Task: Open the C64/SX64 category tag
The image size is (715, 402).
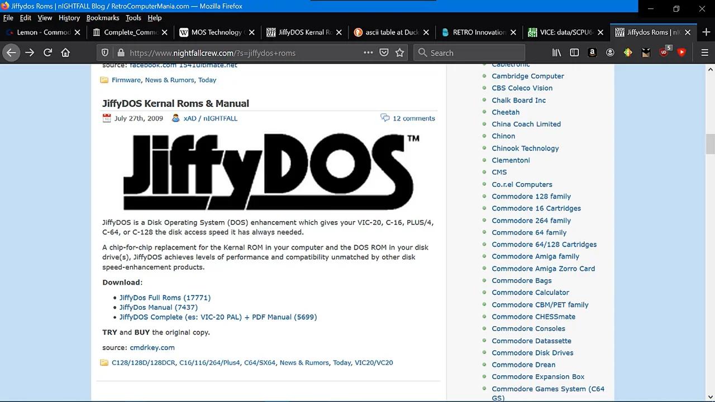Action: pos(260,362)
